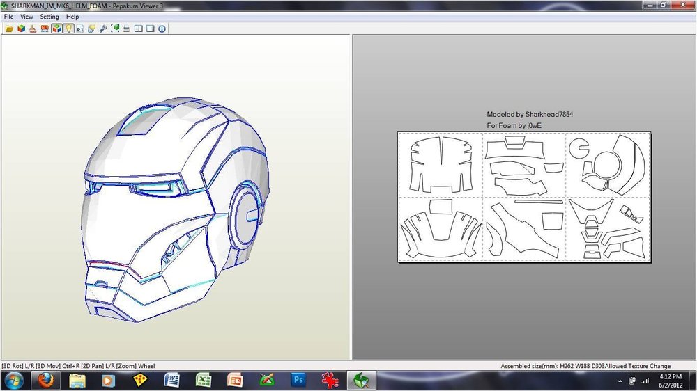Viewport: 697px width, 391px height.
Task: Print the pattern with the printer icon
Action: (x=127, y=29)
